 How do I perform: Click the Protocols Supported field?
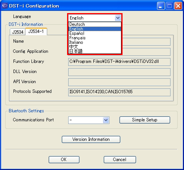click(119, 92)
